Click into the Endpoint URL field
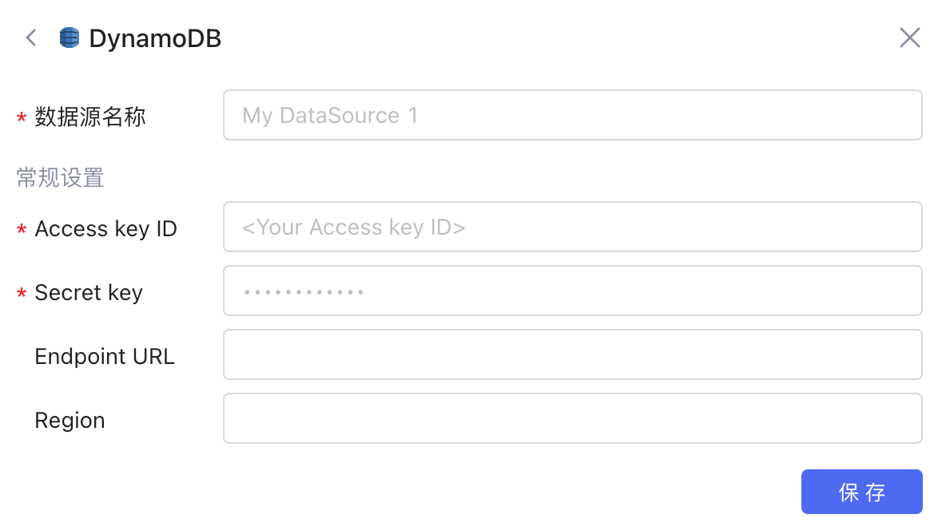This screenshot has width=938, height=530. (x=573, y=355)
